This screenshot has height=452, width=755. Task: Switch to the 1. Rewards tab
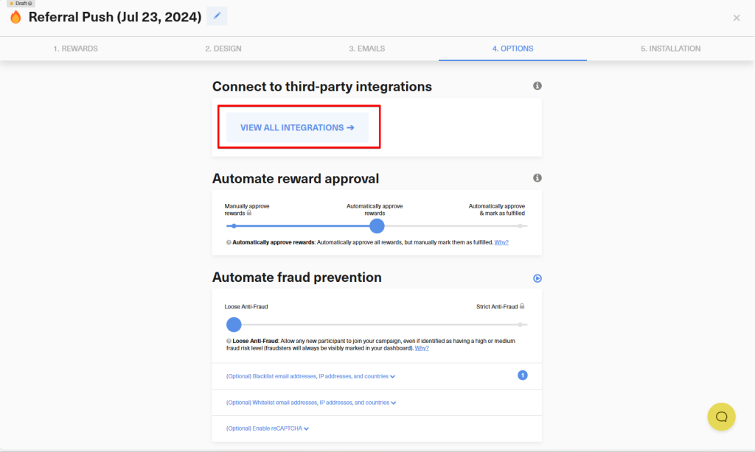[75, 49]
